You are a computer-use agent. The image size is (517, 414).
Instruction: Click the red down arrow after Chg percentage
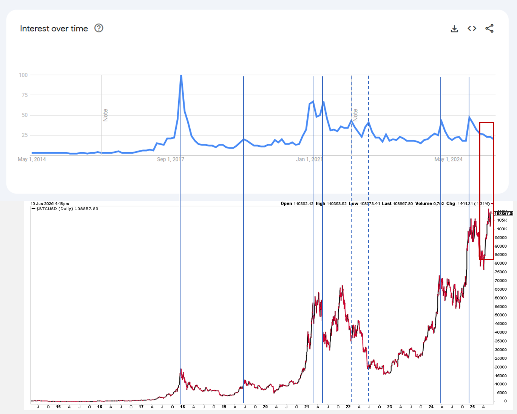tap(492, 204)
